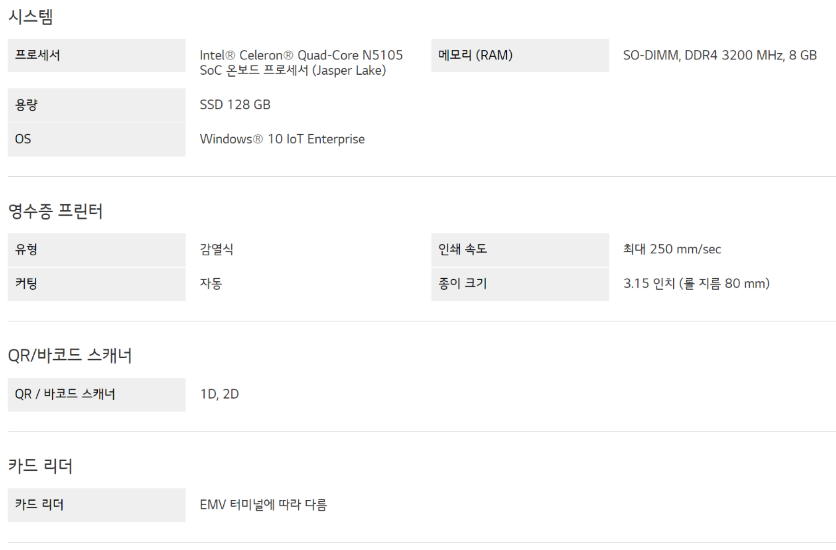
Task: Select the OS label cell
Action: click(96, 139)
